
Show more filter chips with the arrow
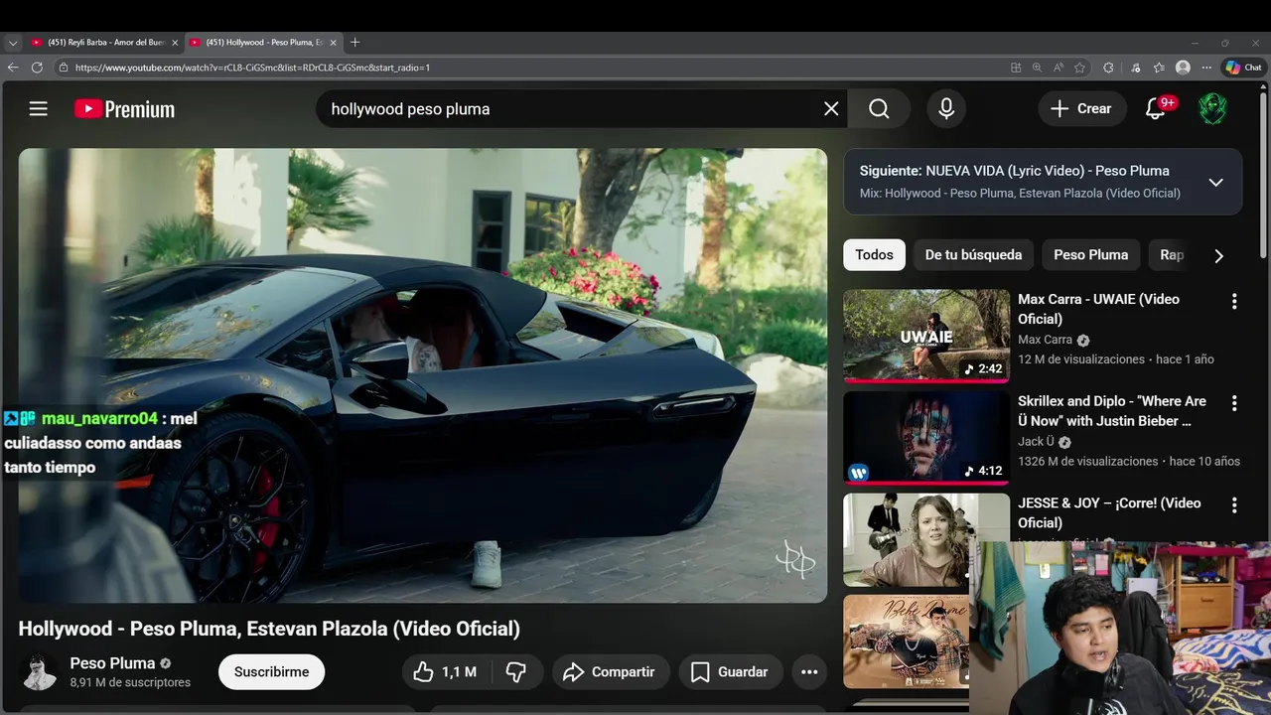click(x=1218, y=255)
